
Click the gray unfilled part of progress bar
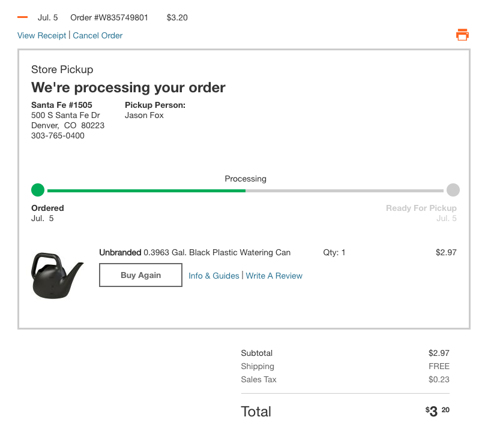tap(345, 191)
